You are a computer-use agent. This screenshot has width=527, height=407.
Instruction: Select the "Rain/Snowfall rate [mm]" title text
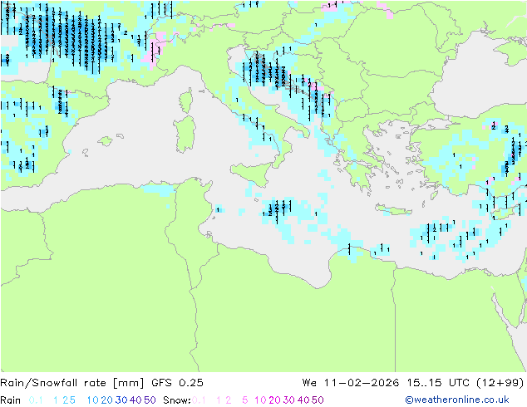[72, 383]
